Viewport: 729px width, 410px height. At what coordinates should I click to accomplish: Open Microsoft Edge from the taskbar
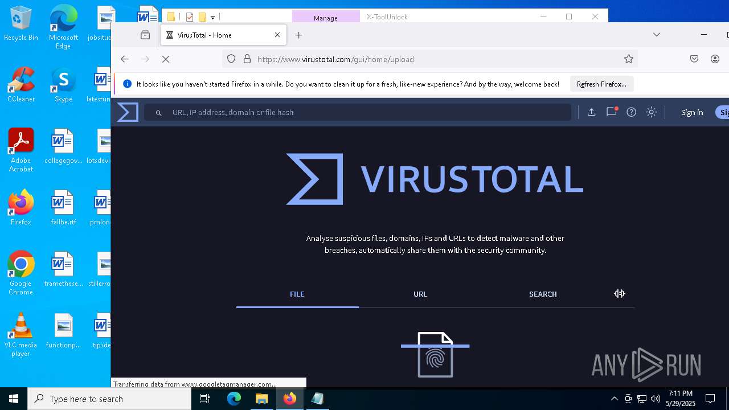pyautogui.click(x=234, y=399)
